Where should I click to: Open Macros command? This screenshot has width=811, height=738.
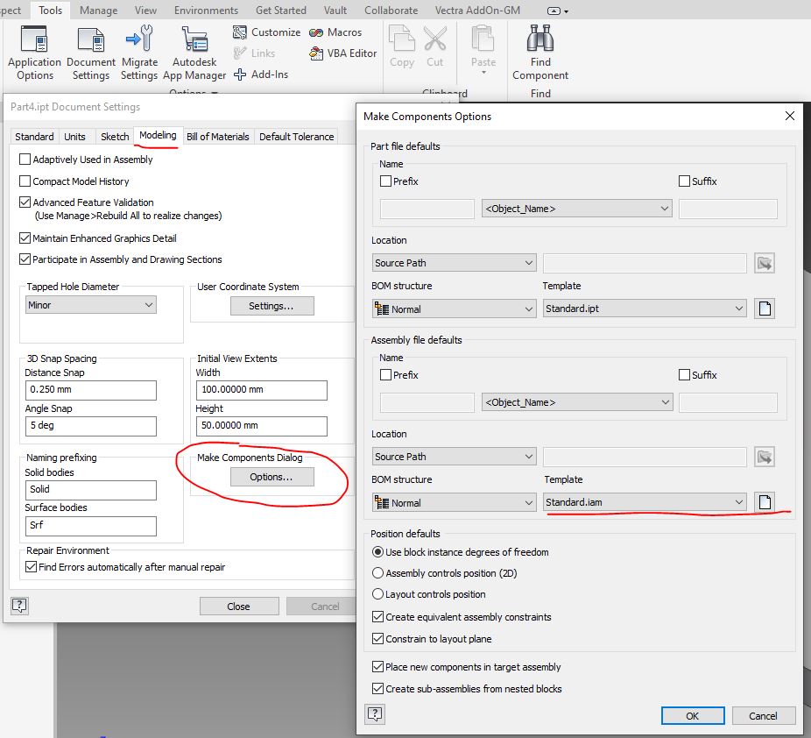[335, 32]
